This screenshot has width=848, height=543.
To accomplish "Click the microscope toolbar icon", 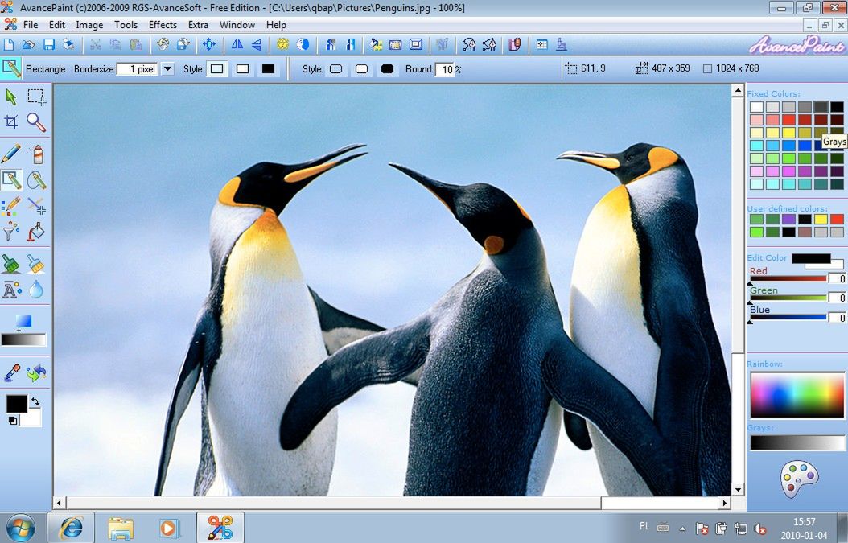I will point(562,45).
